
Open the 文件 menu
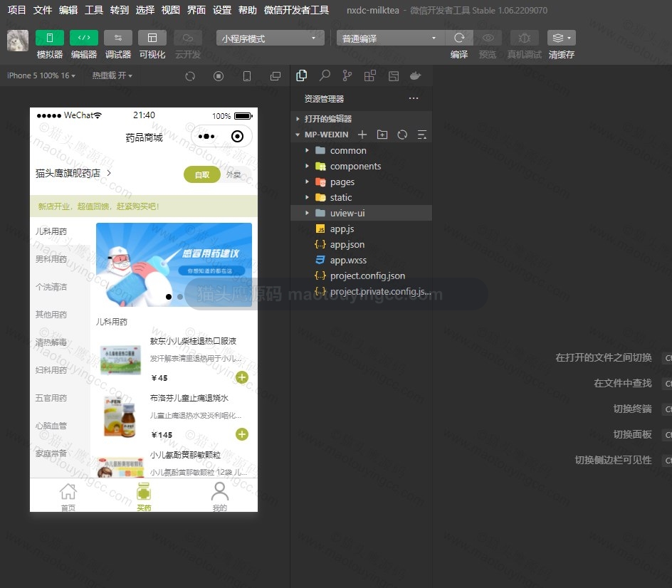pyautogui.click(x=43, y=10)
